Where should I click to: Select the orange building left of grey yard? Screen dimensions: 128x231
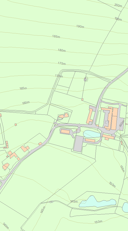65,132
